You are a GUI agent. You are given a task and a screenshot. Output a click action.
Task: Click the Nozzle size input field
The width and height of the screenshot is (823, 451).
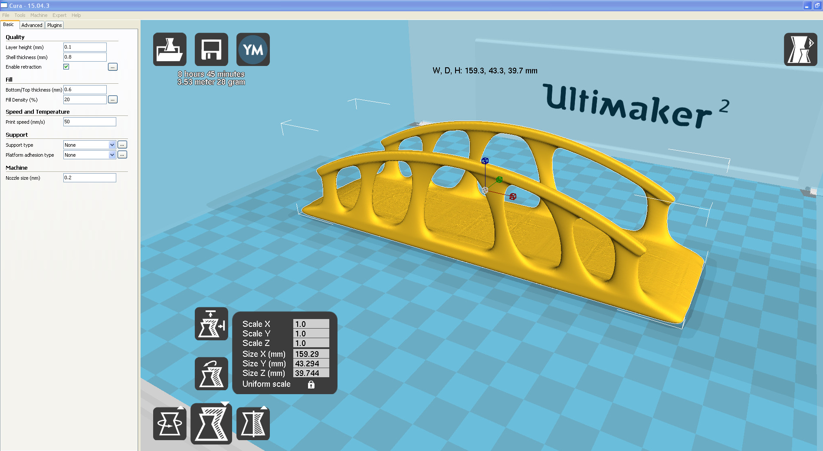click(x=90, y=178)
